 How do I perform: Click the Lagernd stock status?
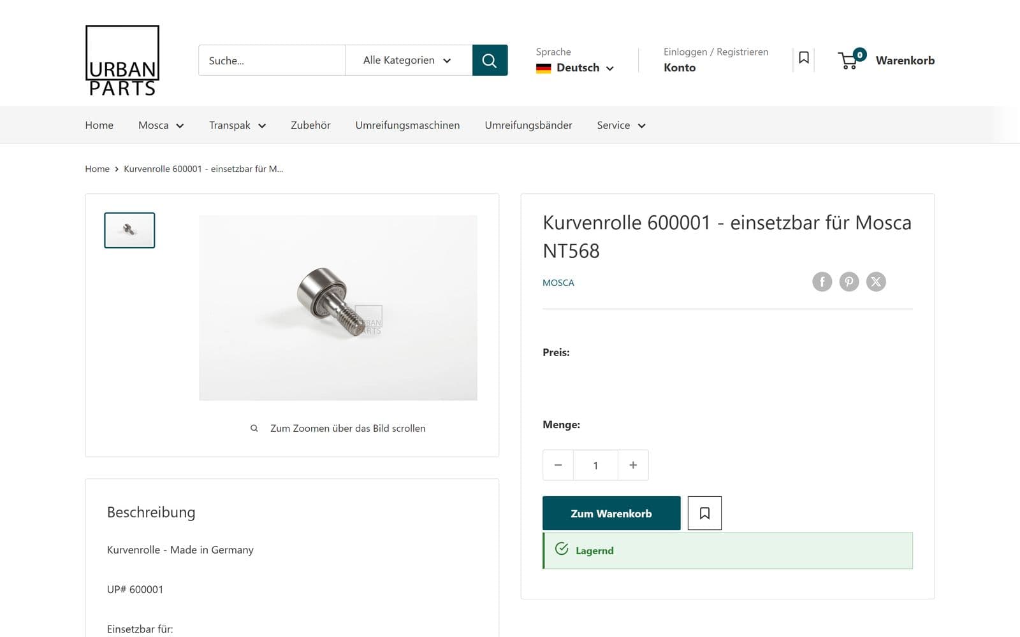coord(727,550)
